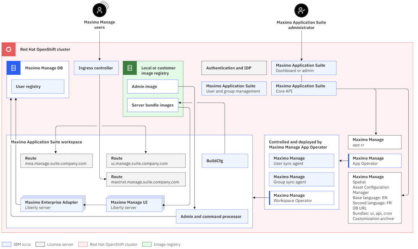
Task: Click the Maximo Manage UI Liberty server box
Action: click(134, 205)
